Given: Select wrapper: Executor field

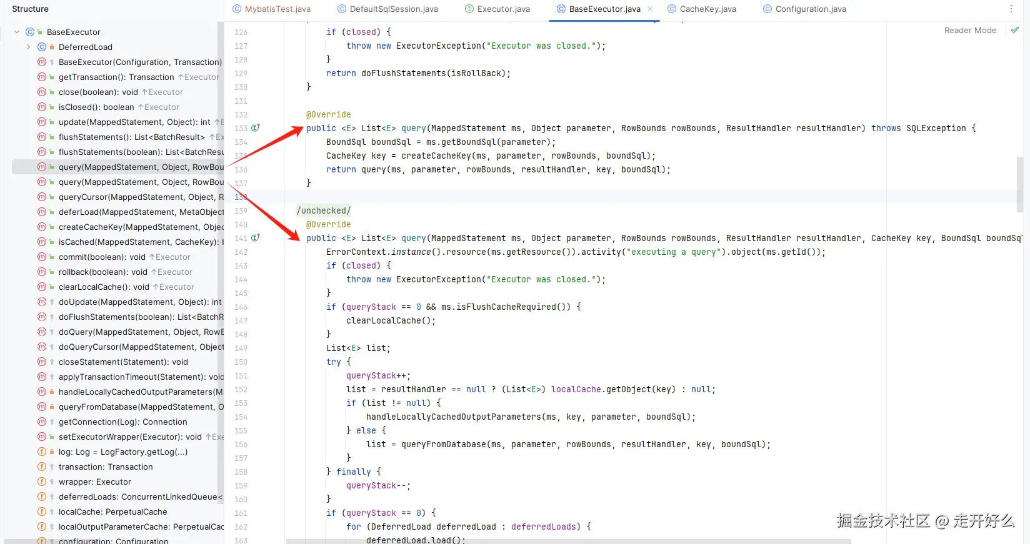Looking at the screenshot, I should click(94, 482).
